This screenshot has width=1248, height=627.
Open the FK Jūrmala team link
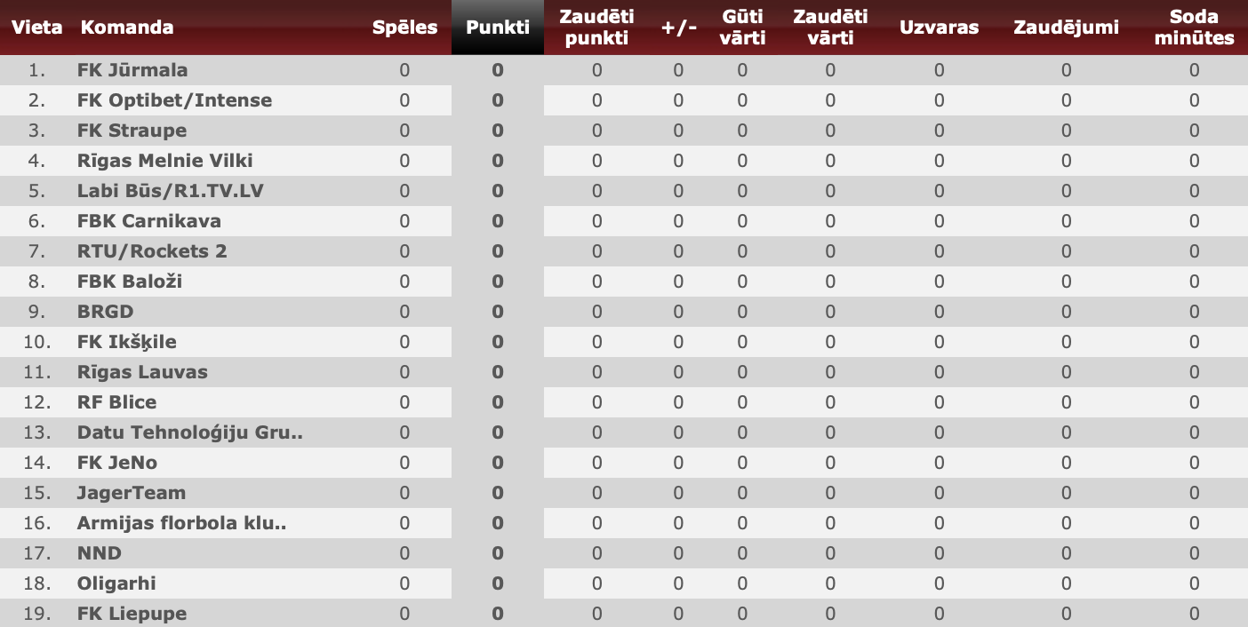pyautogui.click(x=132, y=70)
